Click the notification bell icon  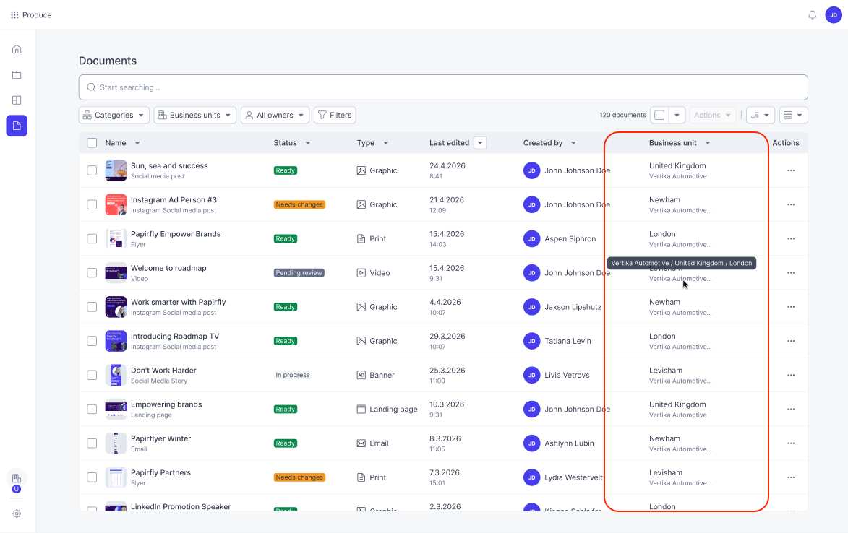pos(812,15)
